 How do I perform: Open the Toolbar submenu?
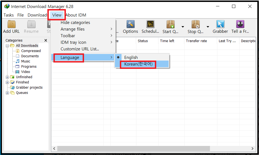(83, 36)
